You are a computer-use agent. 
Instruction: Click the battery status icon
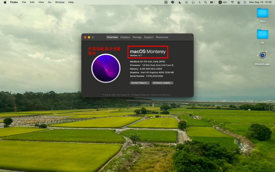[212, 2]
